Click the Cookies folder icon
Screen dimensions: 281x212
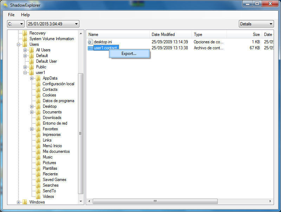pyautogui.click(x=38, y=95)
